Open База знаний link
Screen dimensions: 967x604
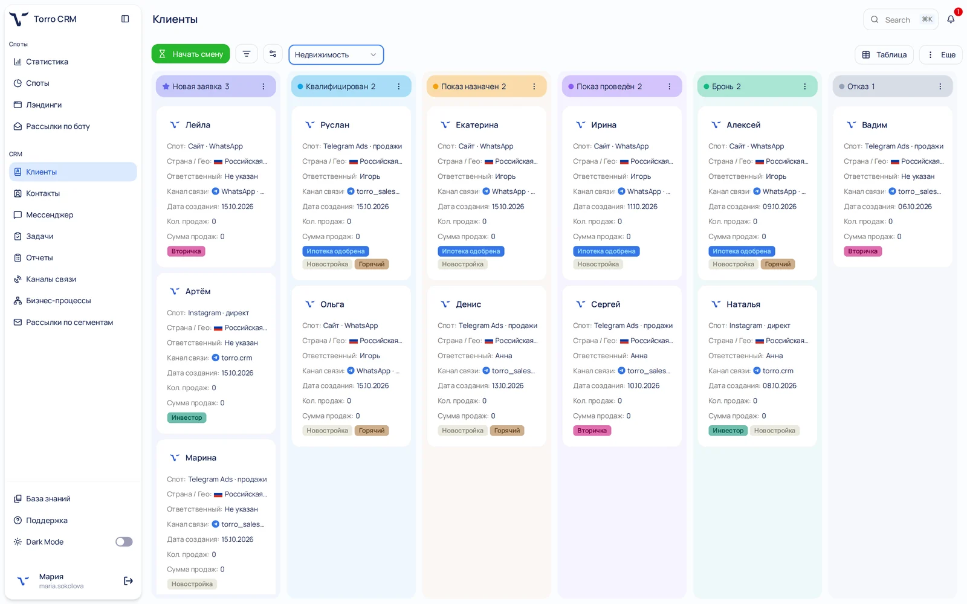73,499
